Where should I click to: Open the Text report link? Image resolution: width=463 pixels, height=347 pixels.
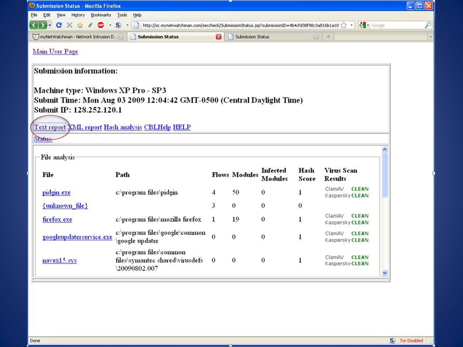pyautogui.click(x=50, y=127)
